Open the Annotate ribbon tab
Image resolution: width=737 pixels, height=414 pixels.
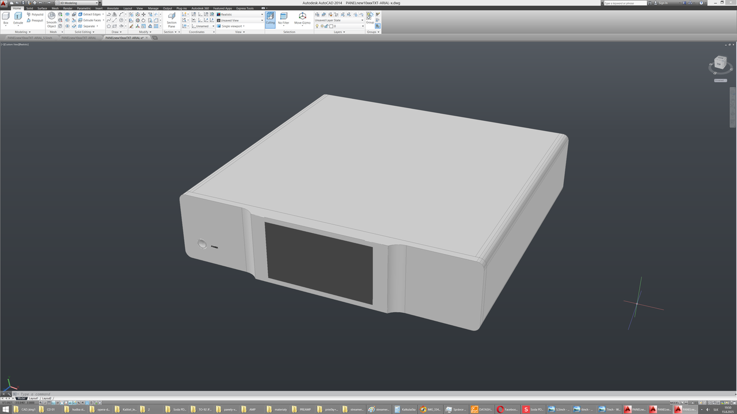click(x=113, y=8)
